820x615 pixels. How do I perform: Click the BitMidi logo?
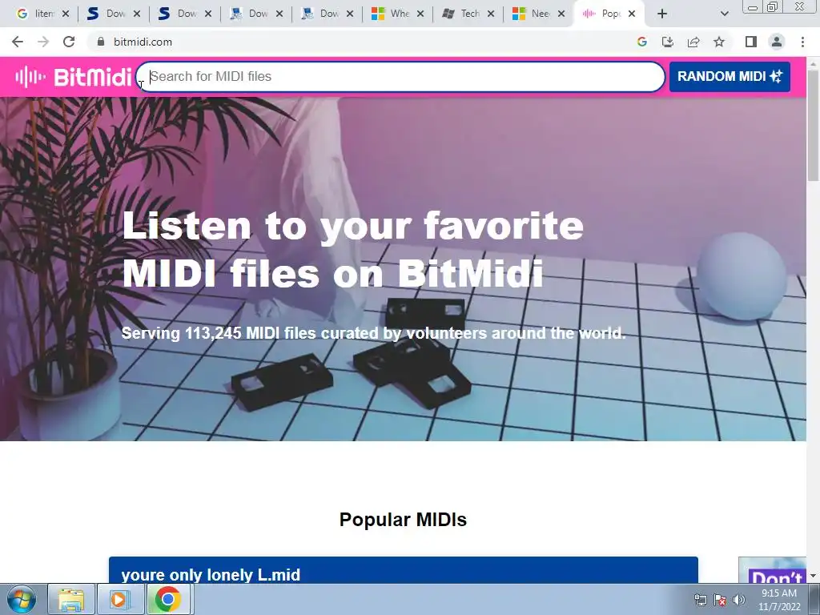coord(73,77)
